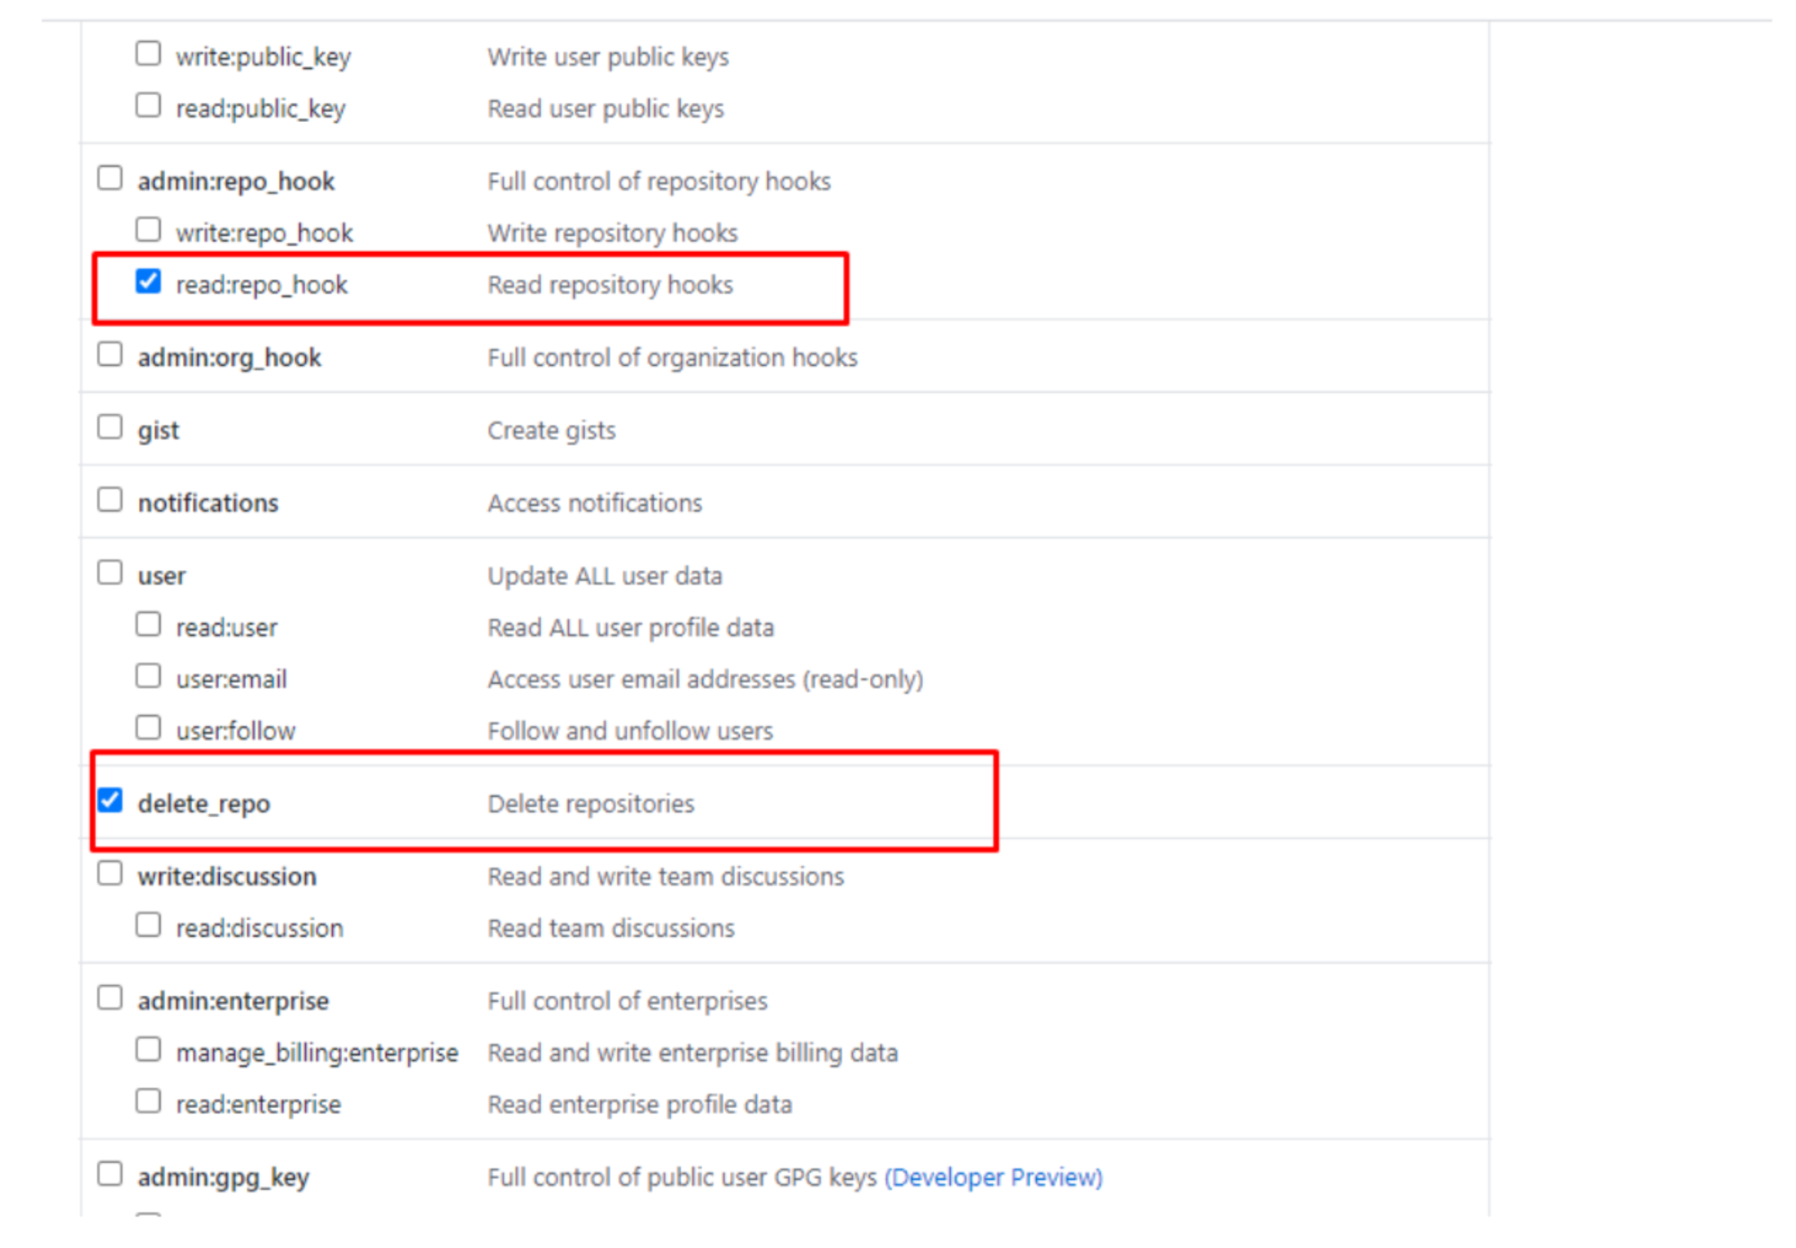Check the read:public_key permission
1796x1248 pixels.
point(148,104)
